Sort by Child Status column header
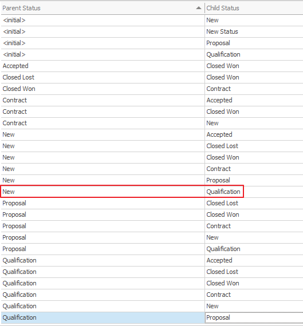 point(254,8)
